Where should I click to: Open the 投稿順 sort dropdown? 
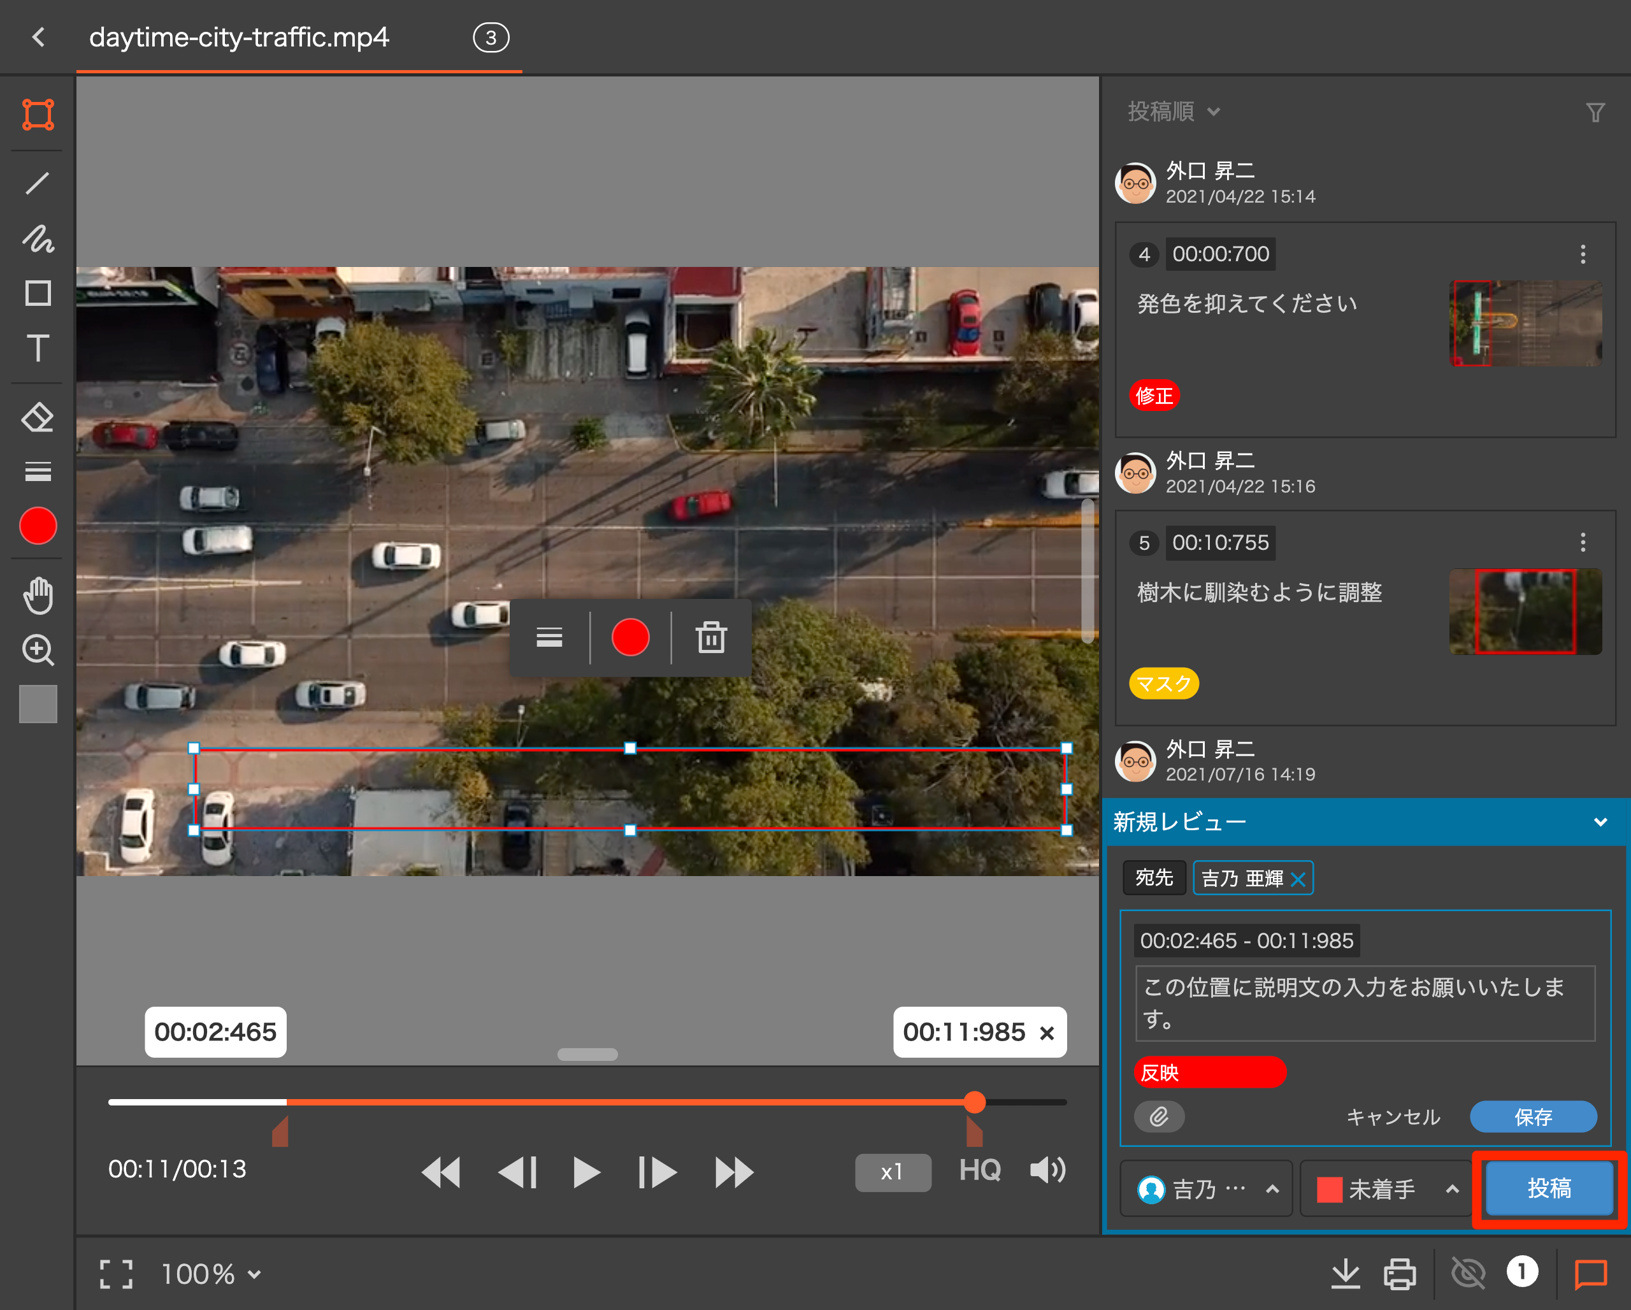tap(1174, 112)
